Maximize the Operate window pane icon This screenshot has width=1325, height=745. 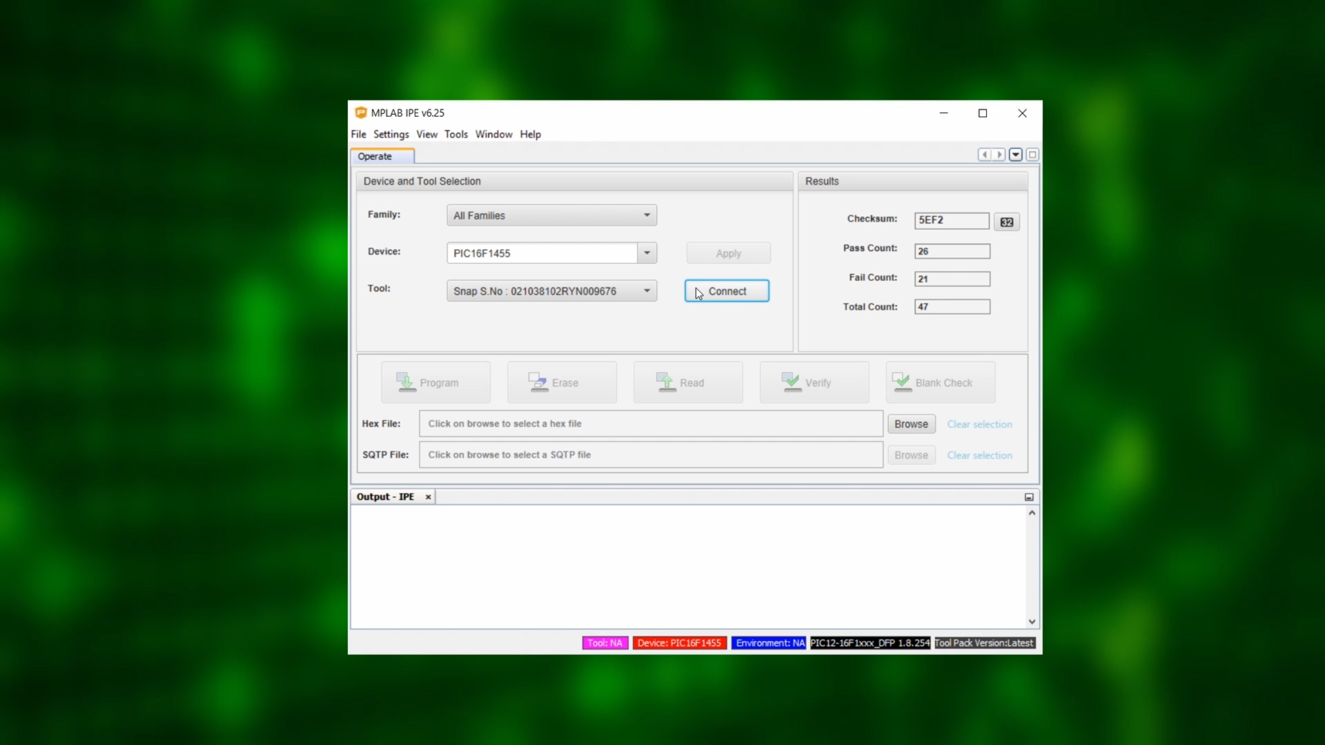tap(1032, 155)
